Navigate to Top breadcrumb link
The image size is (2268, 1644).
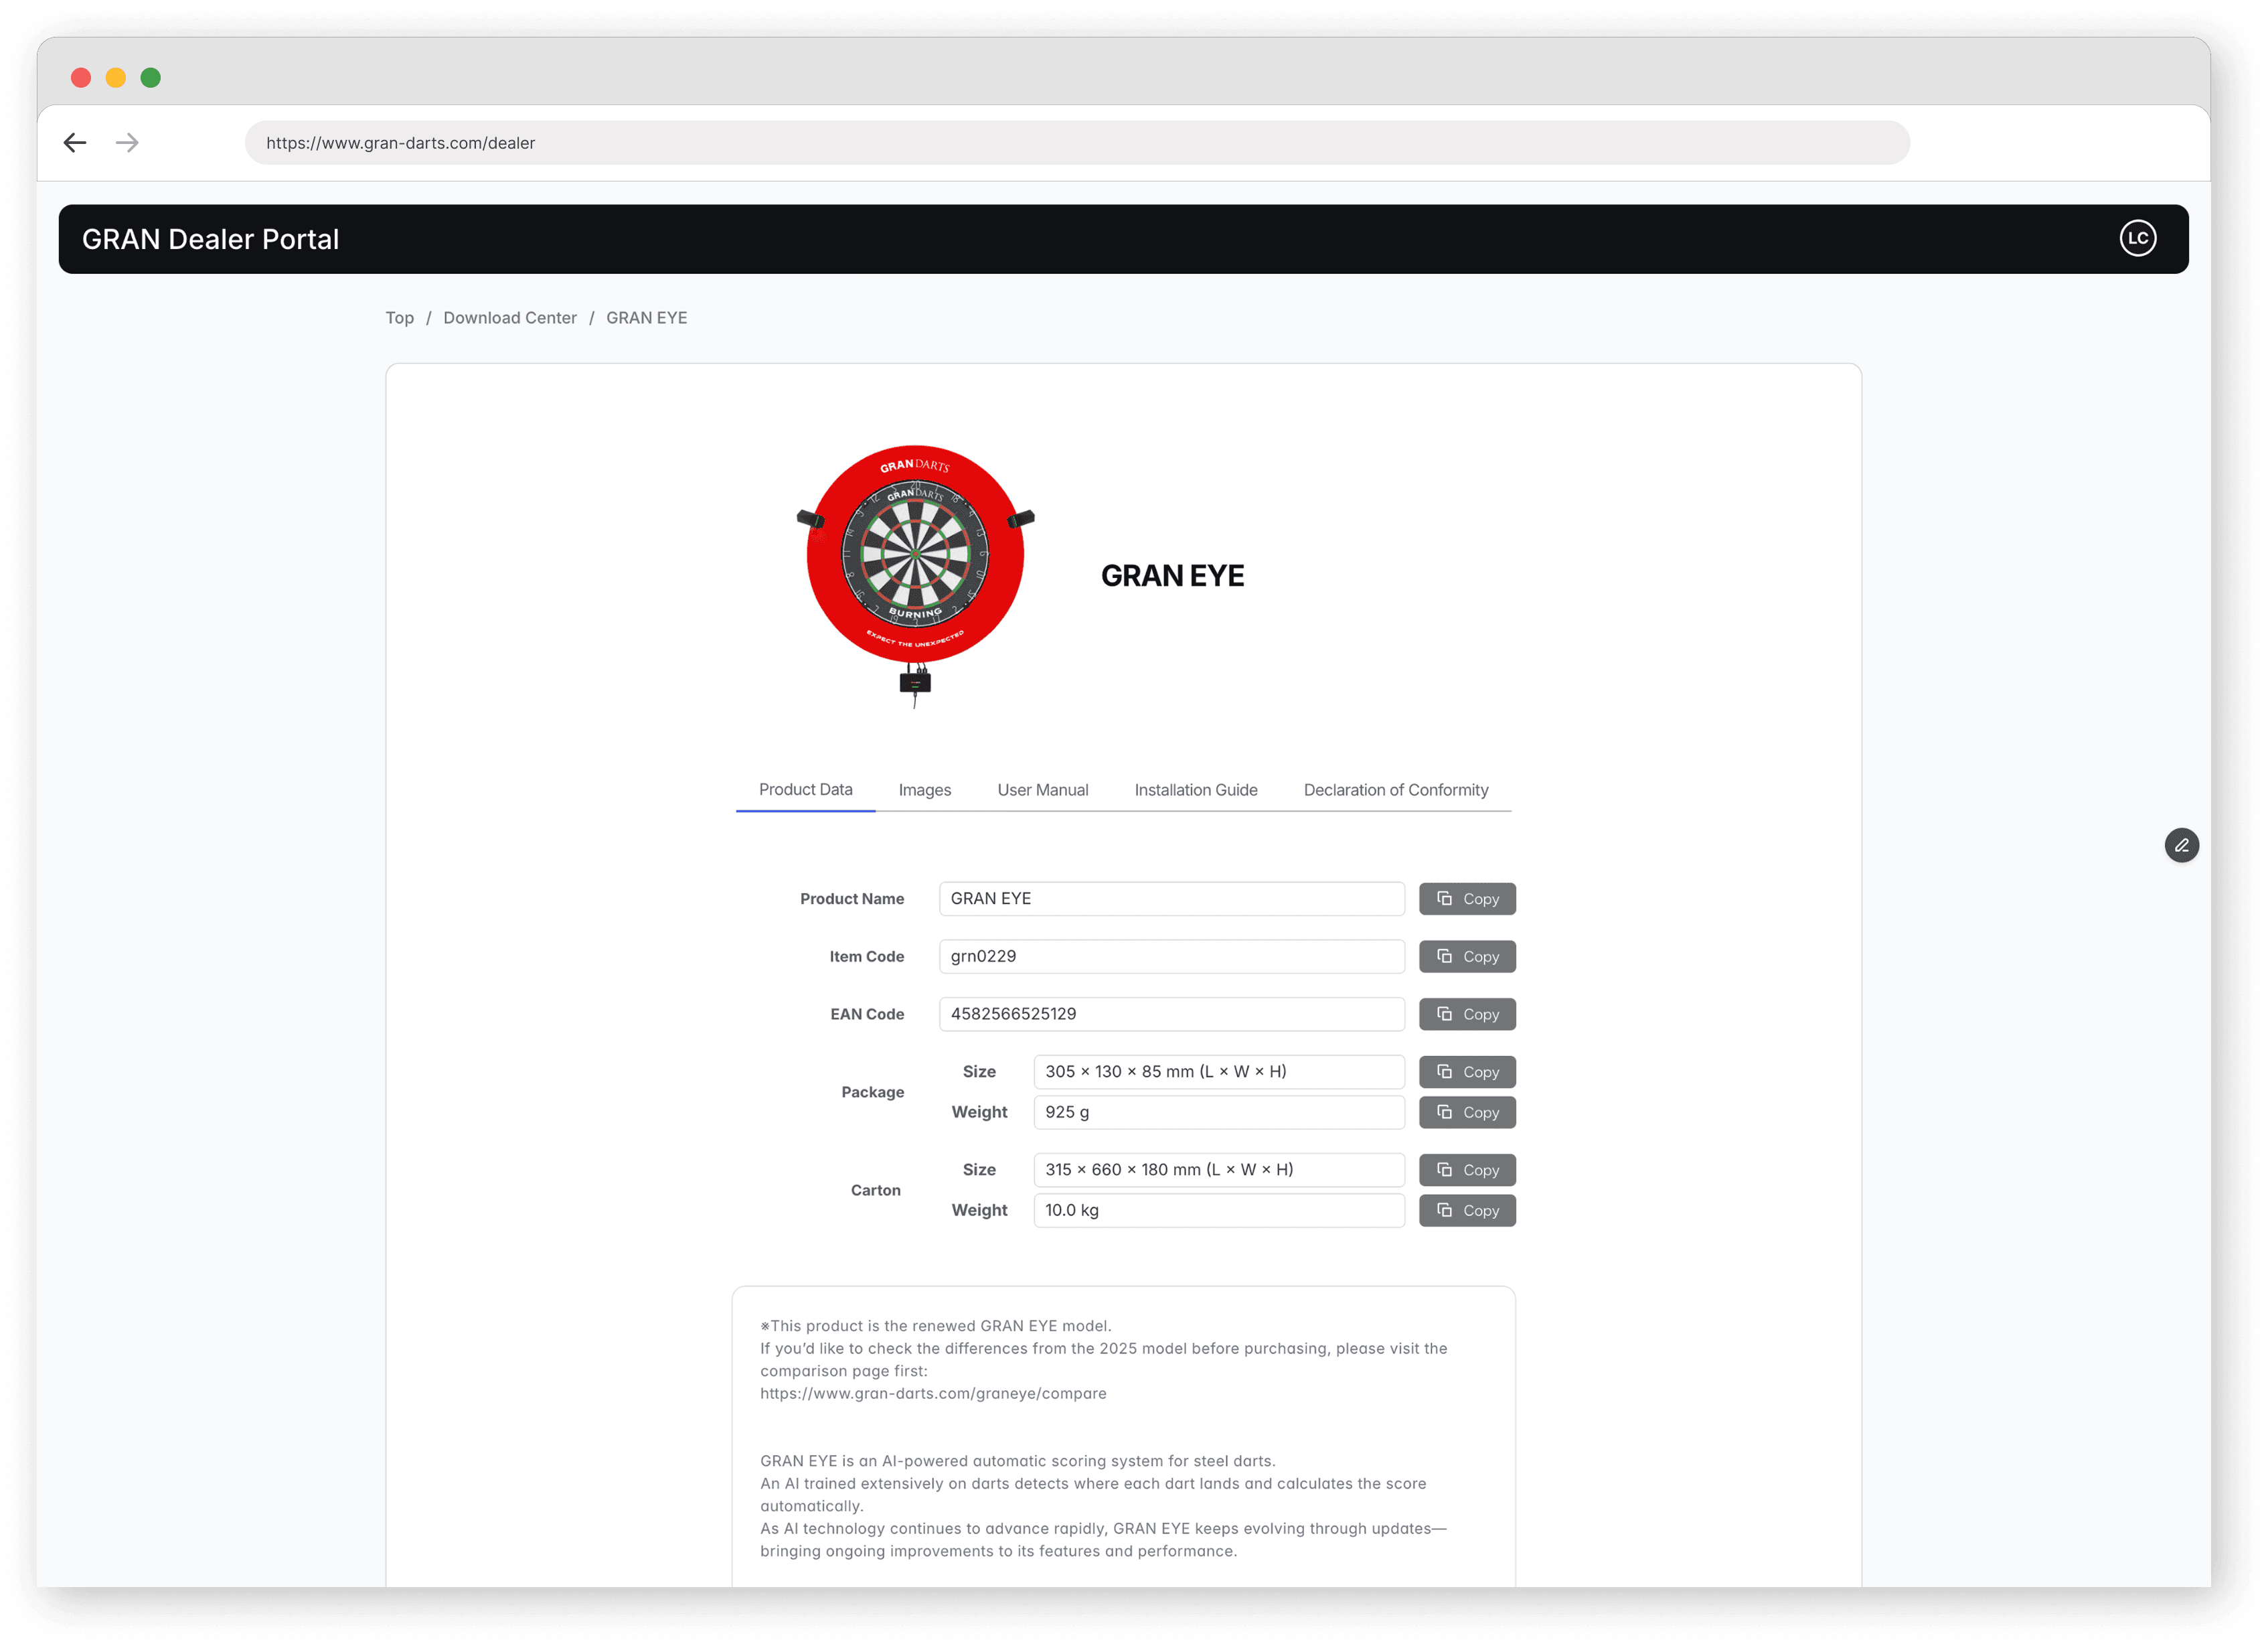(x=399, y=318)
